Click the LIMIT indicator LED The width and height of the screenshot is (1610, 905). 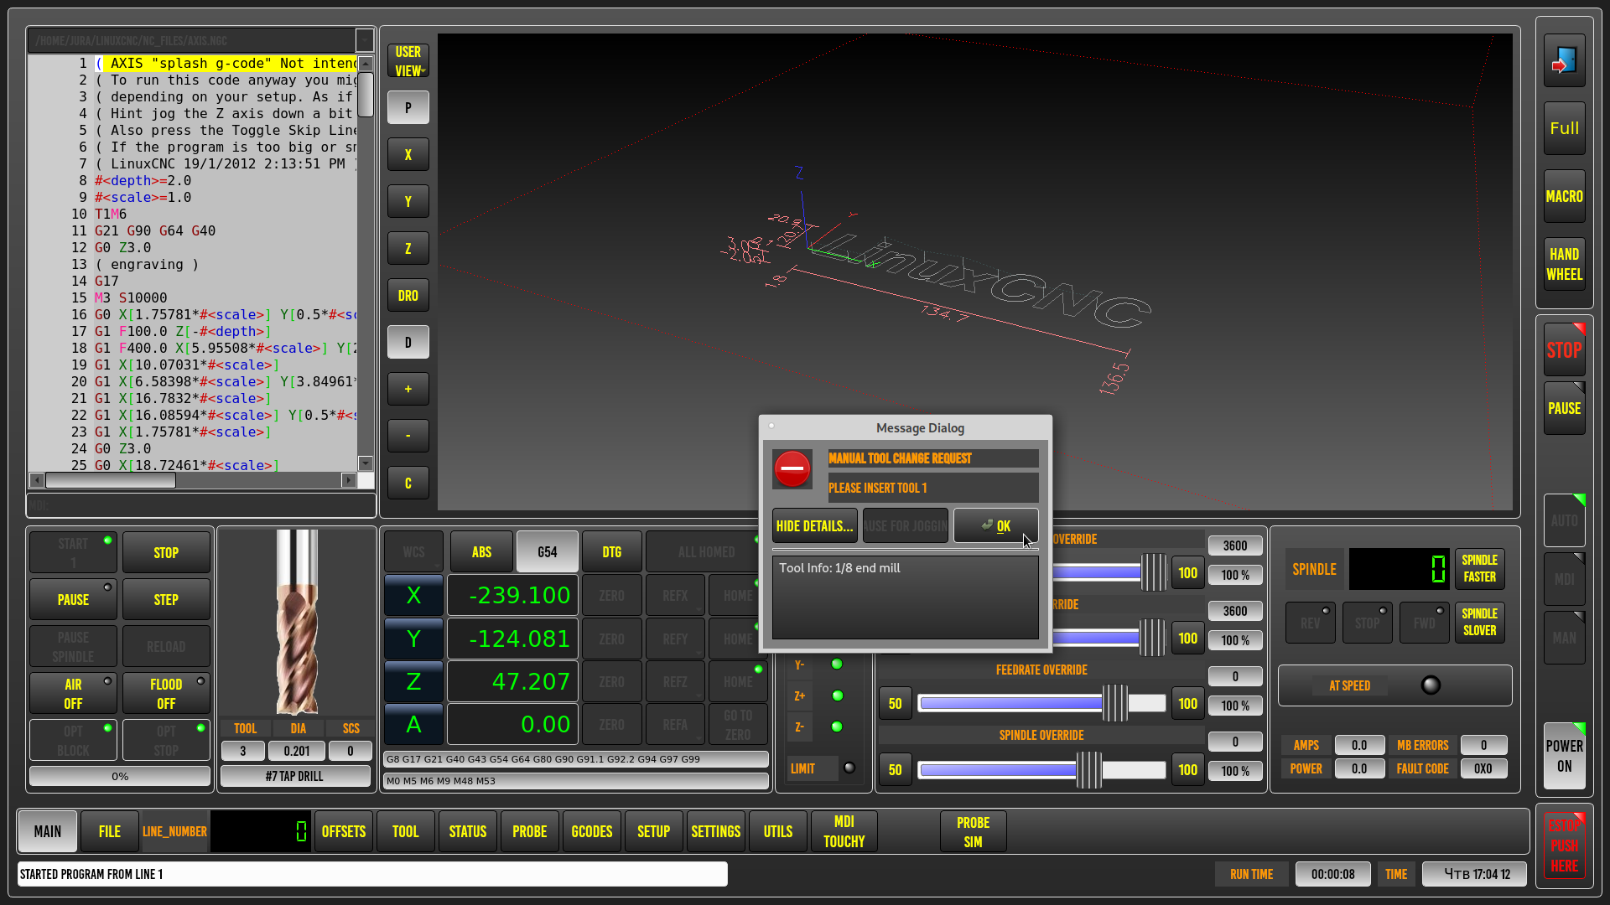pyautogui.click(x=849, y=768)
